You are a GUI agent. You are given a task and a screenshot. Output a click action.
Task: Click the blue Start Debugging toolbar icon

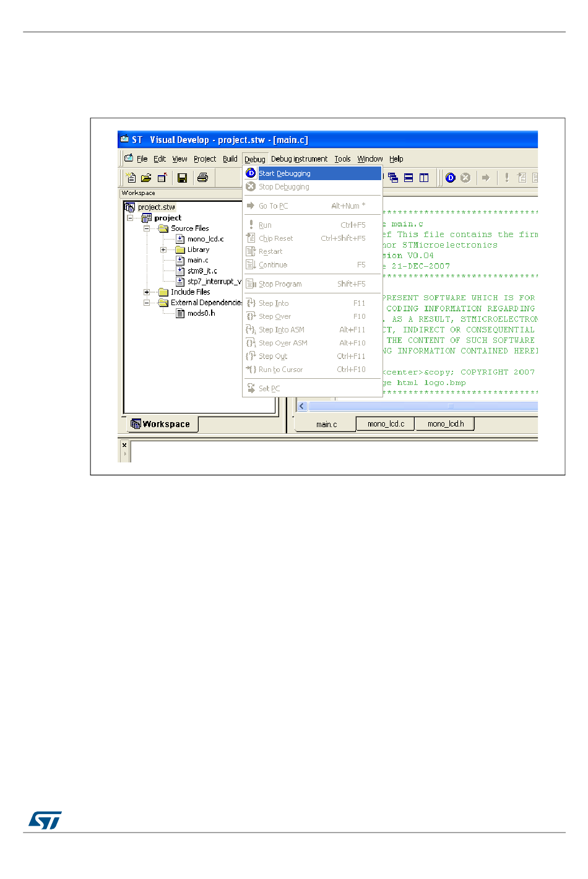(451, 178)
